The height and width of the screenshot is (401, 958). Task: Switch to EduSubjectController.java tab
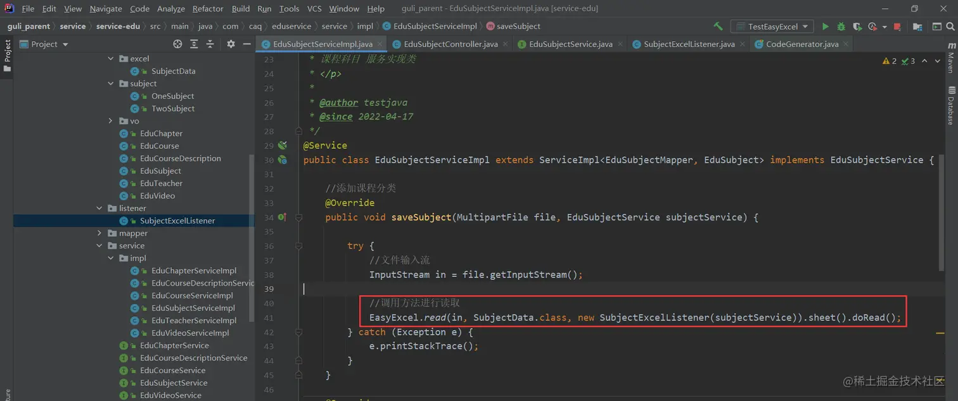tap(450, 44)
